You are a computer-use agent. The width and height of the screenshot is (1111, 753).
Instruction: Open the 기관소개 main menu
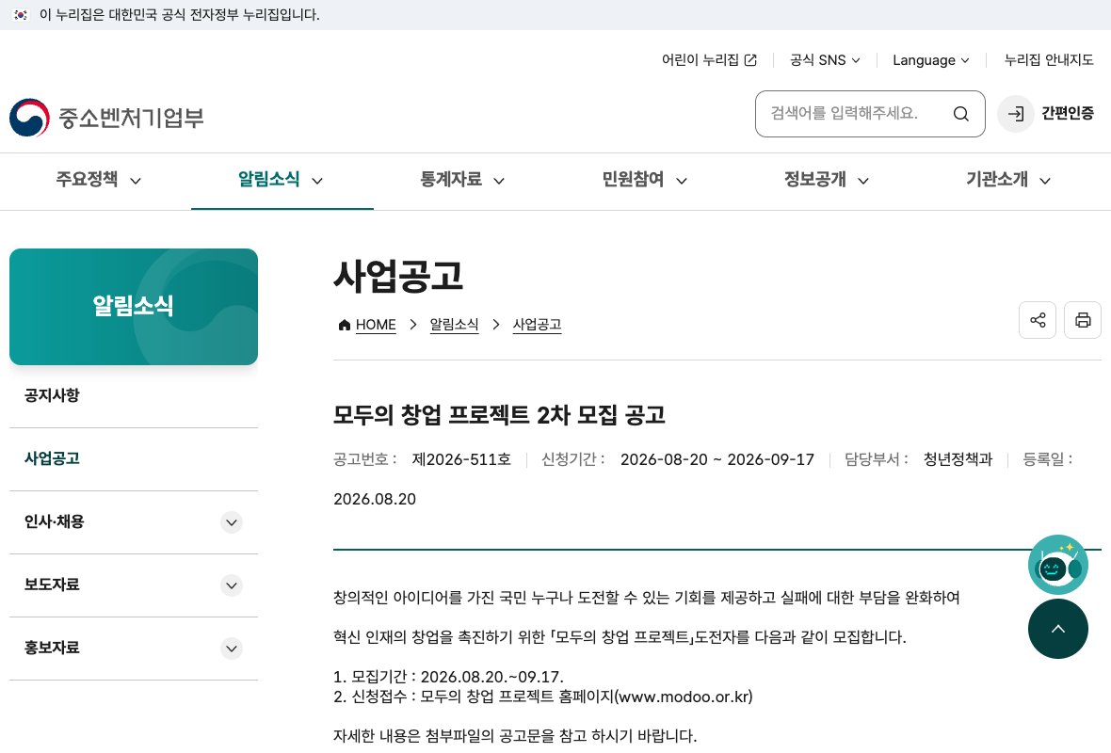click(x=1009, y=180)
